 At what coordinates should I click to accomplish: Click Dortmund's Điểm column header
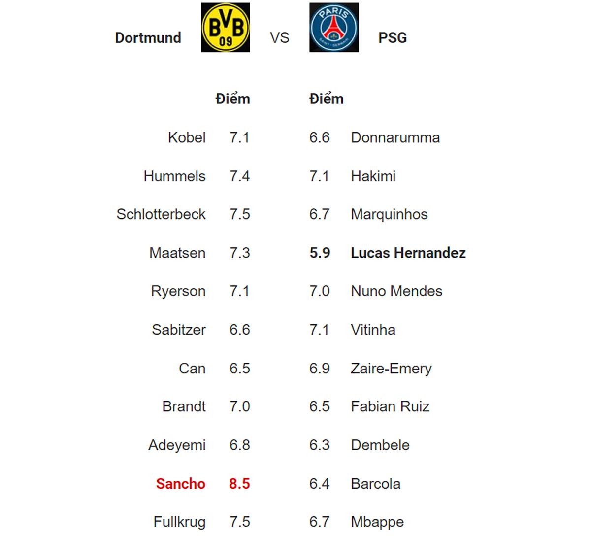coord(232,99)
